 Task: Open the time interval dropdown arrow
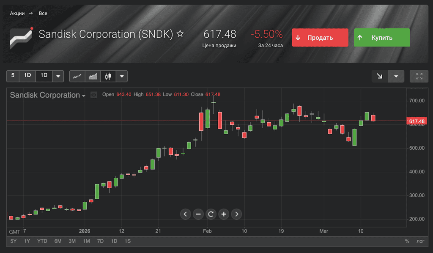click(x=58, y=76)
